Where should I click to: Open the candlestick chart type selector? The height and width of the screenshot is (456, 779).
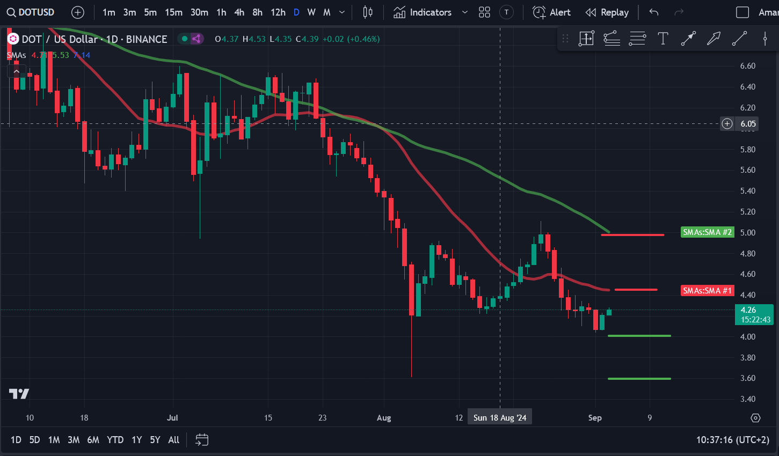[368, 12]
